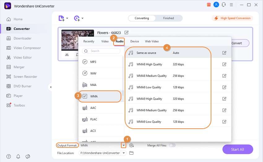Toggle the Merge All Files switch
Viewport: 263px width, 162px height.
[x=172, y=145]
